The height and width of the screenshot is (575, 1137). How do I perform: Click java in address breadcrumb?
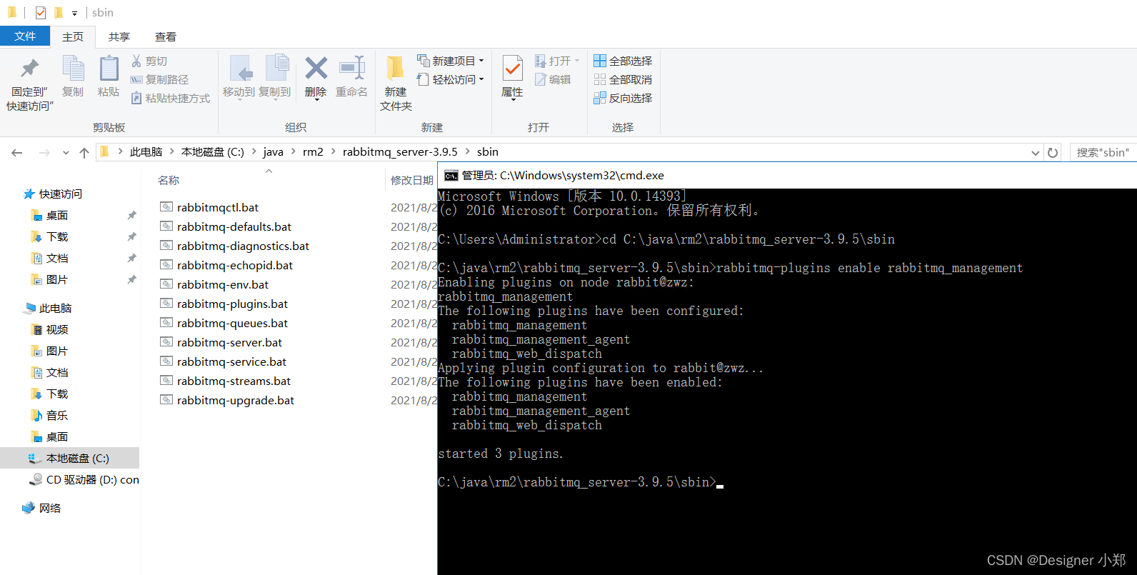[273, 152]
